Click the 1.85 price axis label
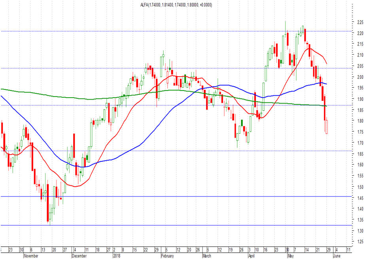This screenshot has width=365, height=259. point(360,110)
